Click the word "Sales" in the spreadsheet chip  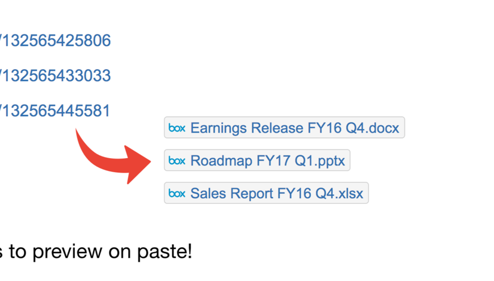[x=208, y=194]
